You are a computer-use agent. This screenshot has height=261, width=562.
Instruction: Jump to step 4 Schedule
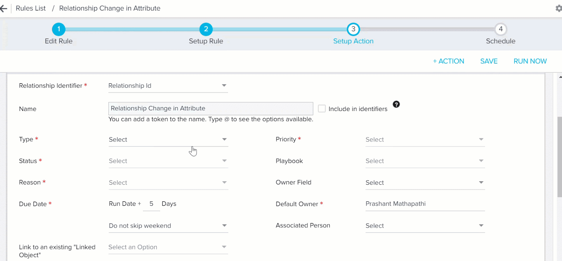(501, 29)
